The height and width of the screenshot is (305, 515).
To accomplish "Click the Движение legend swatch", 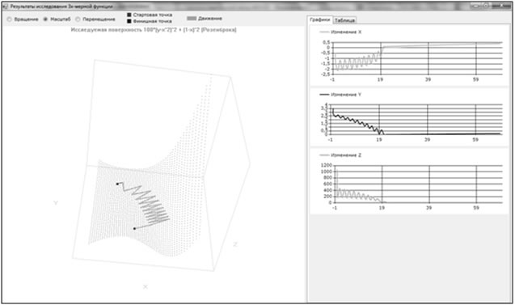I will (x=192, y=19).
